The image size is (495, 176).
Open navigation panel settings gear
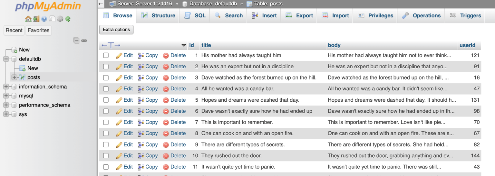coord(60,19)
